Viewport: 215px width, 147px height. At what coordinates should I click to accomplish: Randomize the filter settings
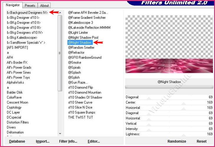pyautogui.click(x=177, y=141)
